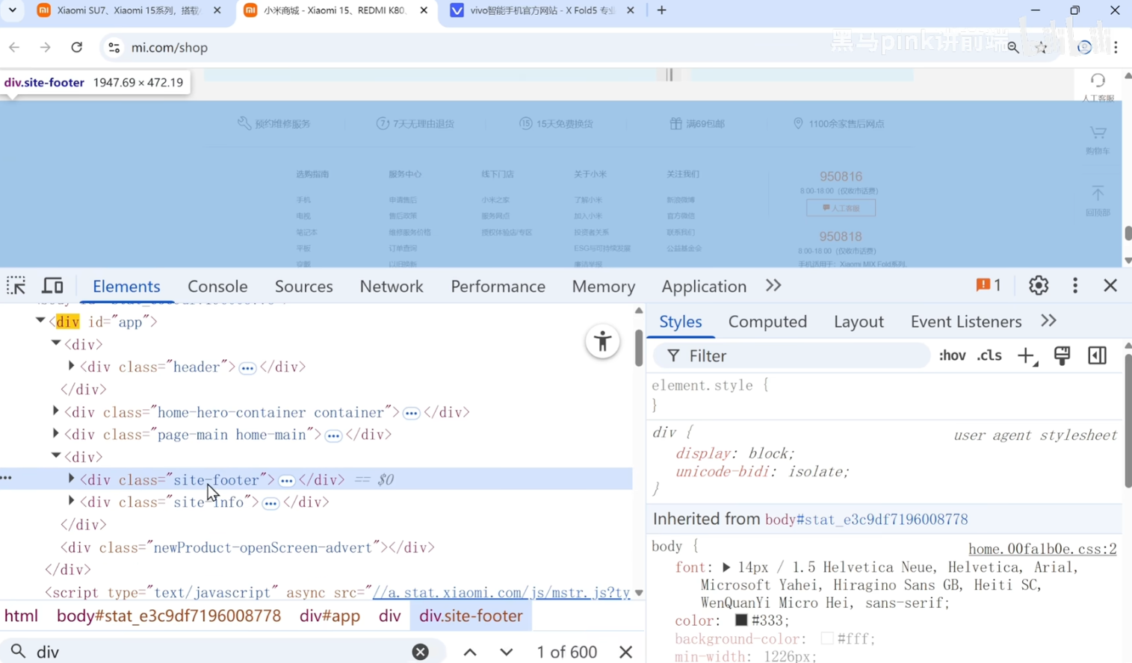Show more Styles sidebar tabs chevron
This screenshot has height=663, width=1132.
click(x=1048, y=321)
